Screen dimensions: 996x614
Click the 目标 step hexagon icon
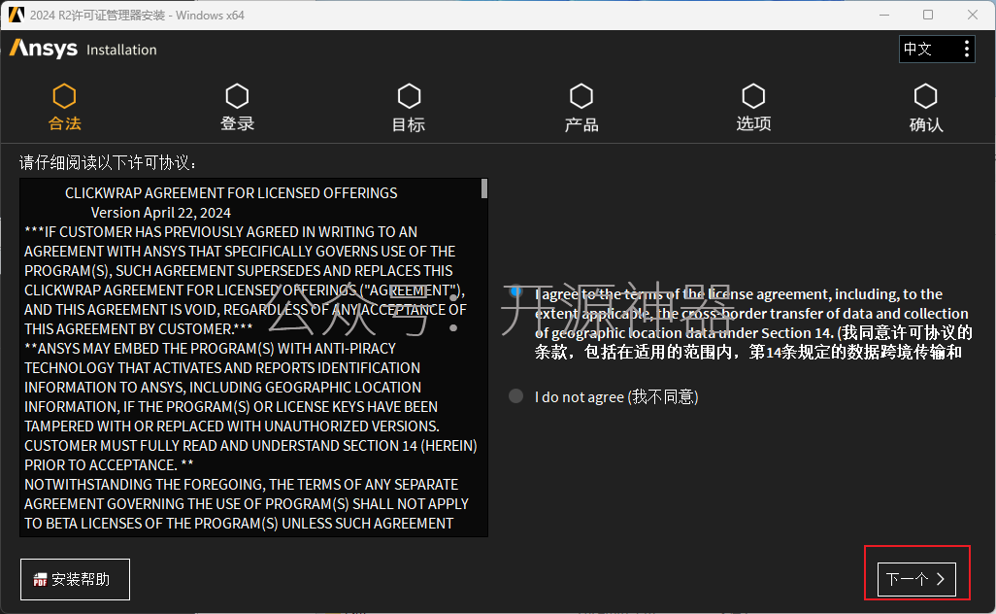pyautogui.click(x=409, y=96)
